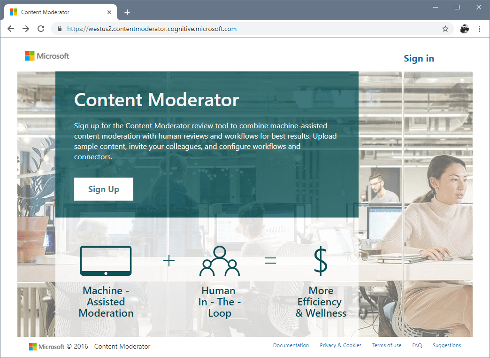Click the equals sign before the dollar icon
Screen dimensions: 490x358
point(270,260)
